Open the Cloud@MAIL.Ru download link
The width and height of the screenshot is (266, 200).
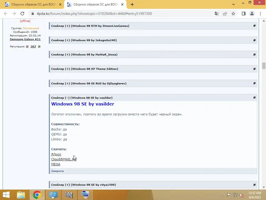[x=64, y=159]
